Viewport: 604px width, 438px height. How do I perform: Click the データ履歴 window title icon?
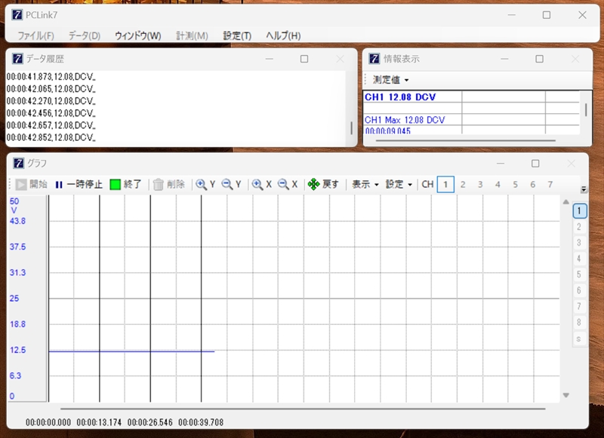tap(17, 59)
